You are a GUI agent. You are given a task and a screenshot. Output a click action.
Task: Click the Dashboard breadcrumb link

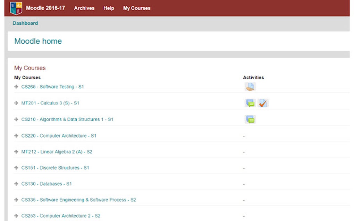pos(25,23)
